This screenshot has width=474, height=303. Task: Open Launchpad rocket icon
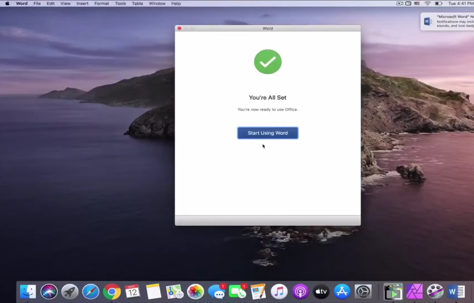click(70, 292)
